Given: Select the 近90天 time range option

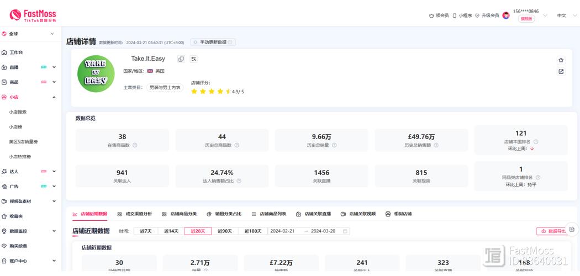Looking at the screenshot, I should click(225, 231).
